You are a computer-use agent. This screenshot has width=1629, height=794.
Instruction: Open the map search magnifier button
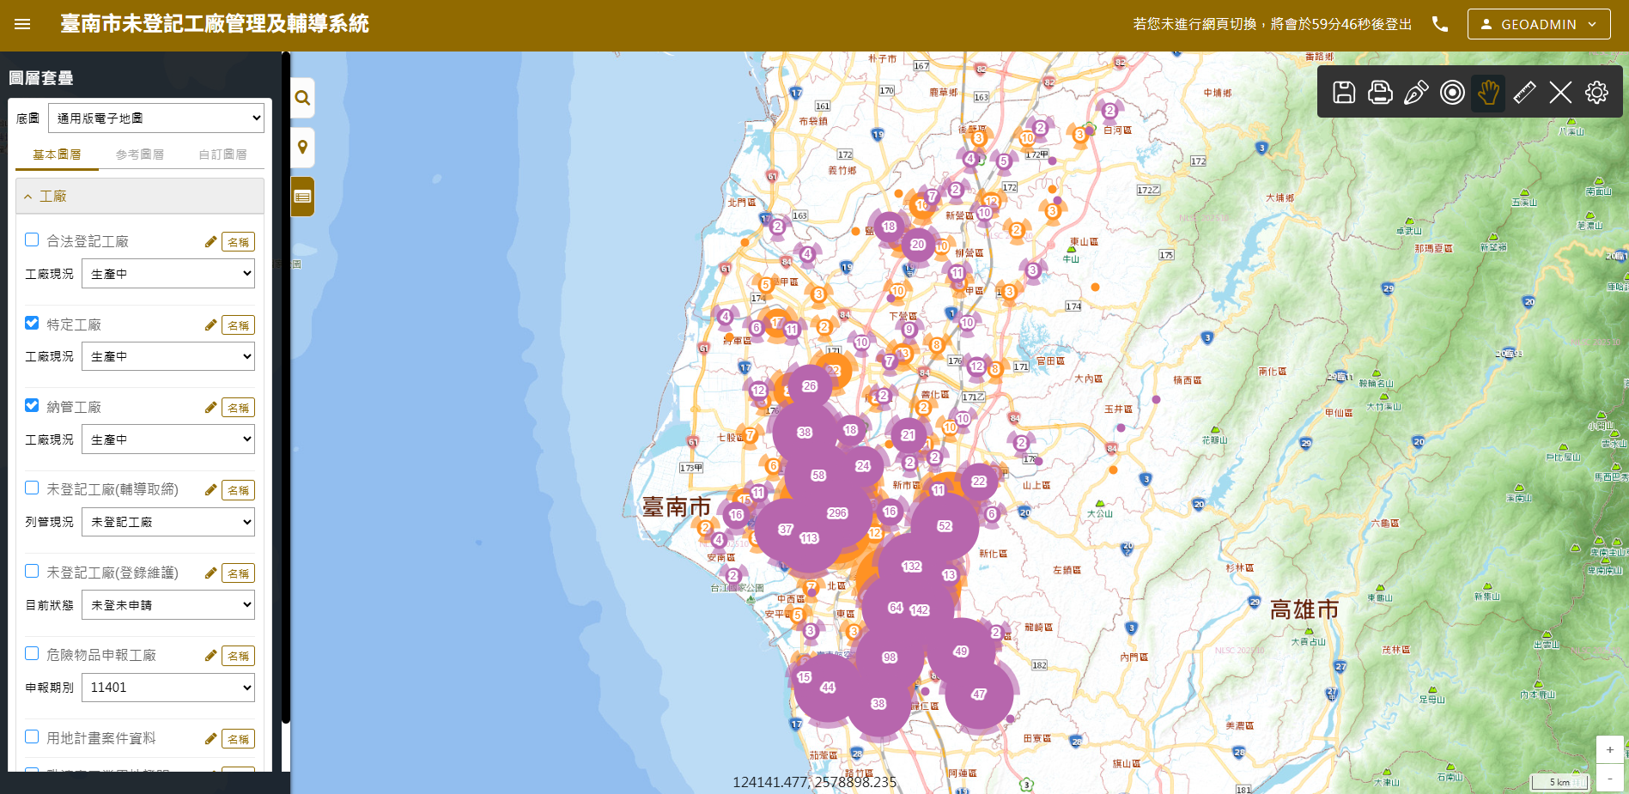coord(302,98)
